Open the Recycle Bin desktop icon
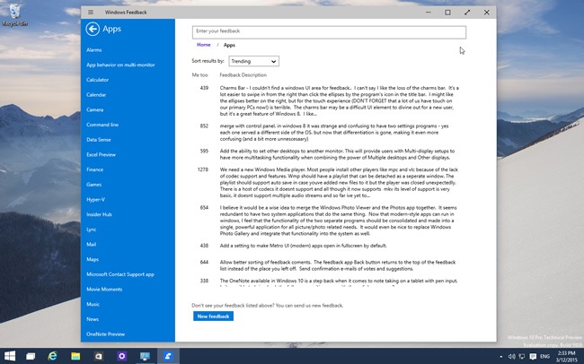This screenshot has height=364, width=584. (14, 15)
